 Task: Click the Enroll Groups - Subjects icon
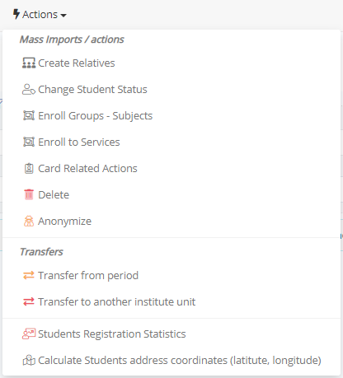pyautogui.click(x=29, y=115)
